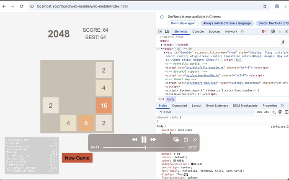The height and width of the screenshot is (180, 289).
Task: Expand the GameDiv div node
Action: coord(165,53)
